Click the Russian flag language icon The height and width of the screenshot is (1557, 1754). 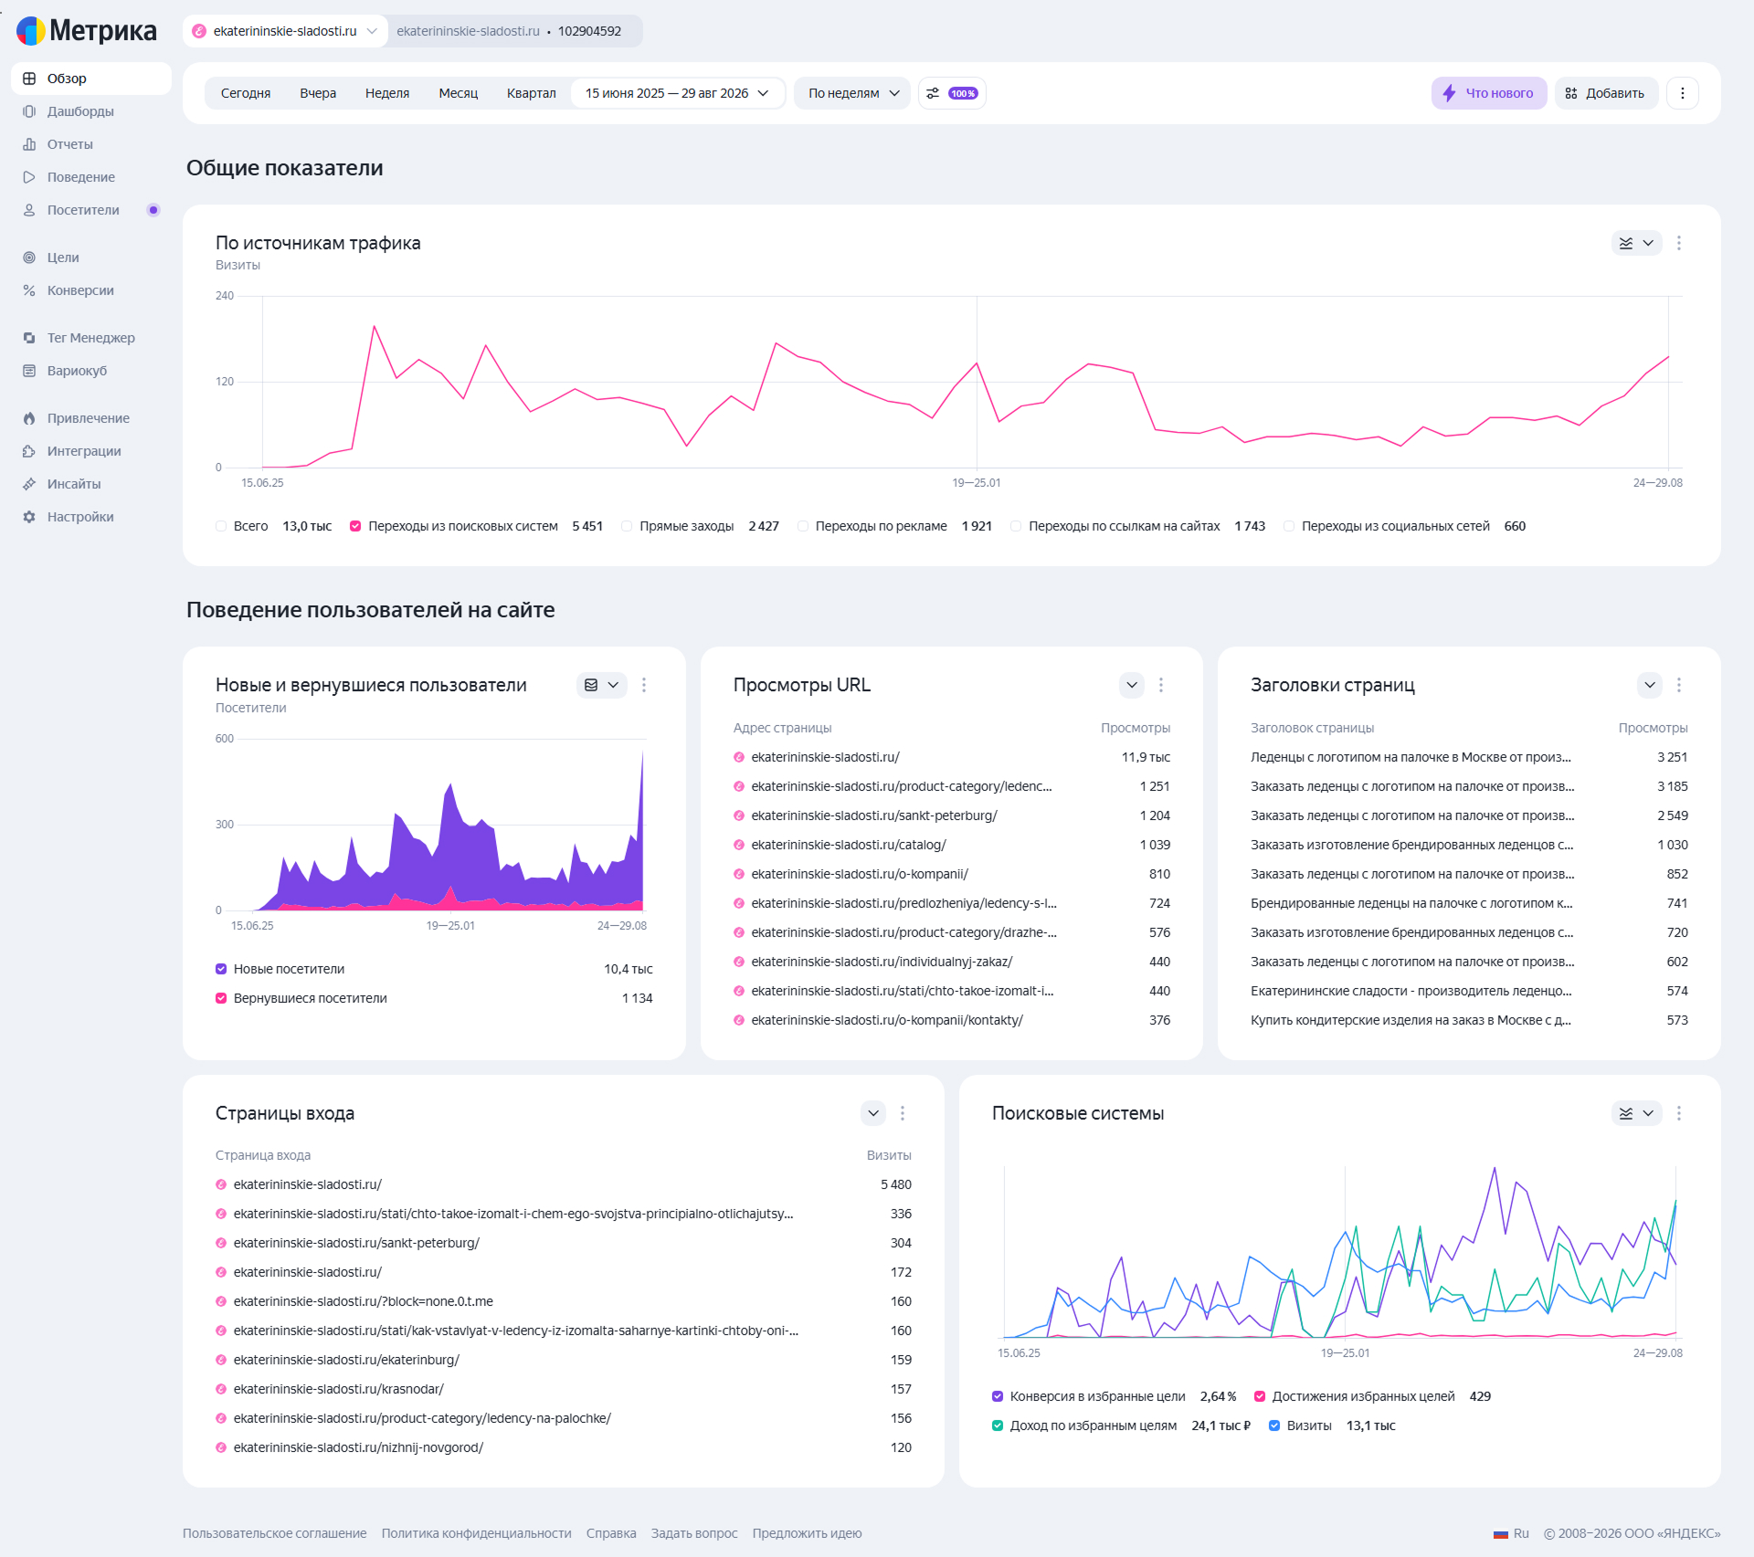[x=1501, y=1534]
